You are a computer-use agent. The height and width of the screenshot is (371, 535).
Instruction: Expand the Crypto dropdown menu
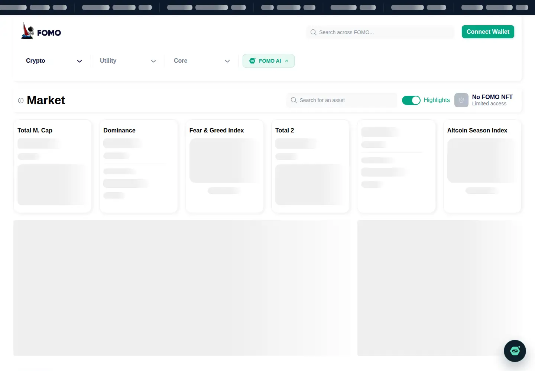[x=54, y=61]
